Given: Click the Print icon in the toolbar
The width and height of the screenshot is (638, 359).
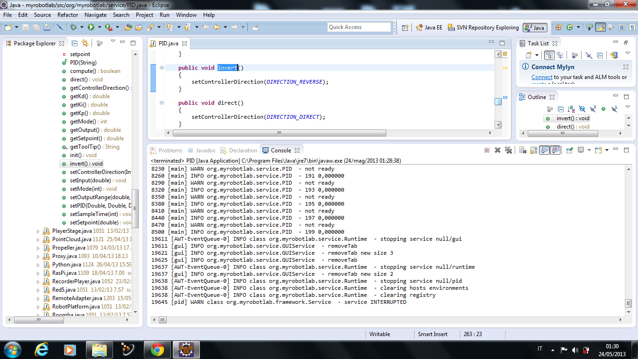Looking at the screenshot, I should tap(47, 28).
